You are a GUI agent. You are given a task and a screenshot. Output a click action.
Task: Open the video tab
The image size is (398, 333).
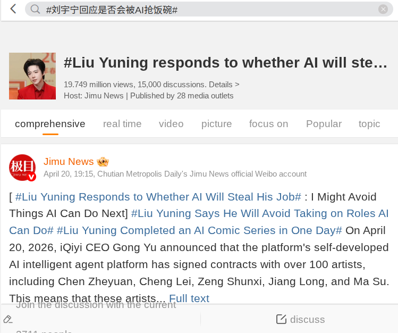pos(171,124)
